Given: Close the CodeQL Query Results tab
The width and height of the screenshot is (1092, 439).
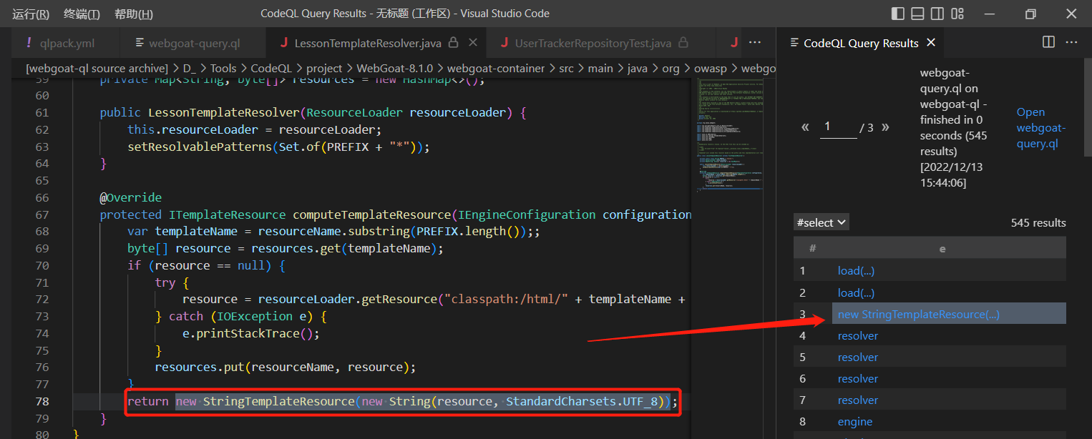Looking at the screenshot, I should click(x=931, y=43).
